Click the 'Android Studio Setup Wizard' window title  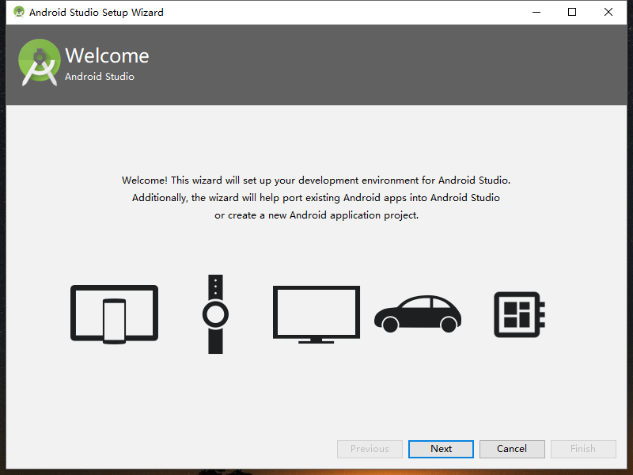point(97,13)
